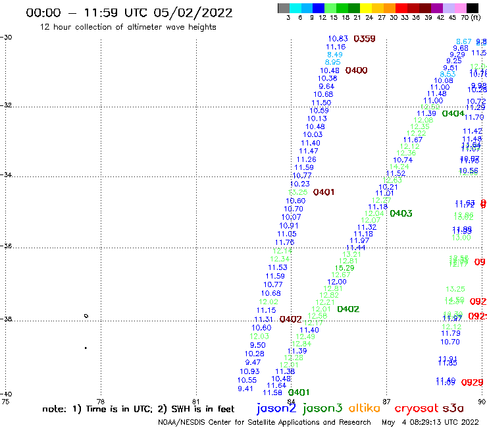Click the wave height value 11.50
487x428 pixels.
tap(321, 103)
